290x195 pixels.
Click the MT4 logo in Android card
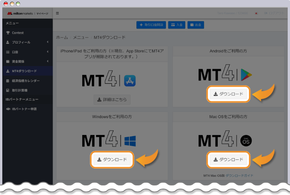point(216,73)
